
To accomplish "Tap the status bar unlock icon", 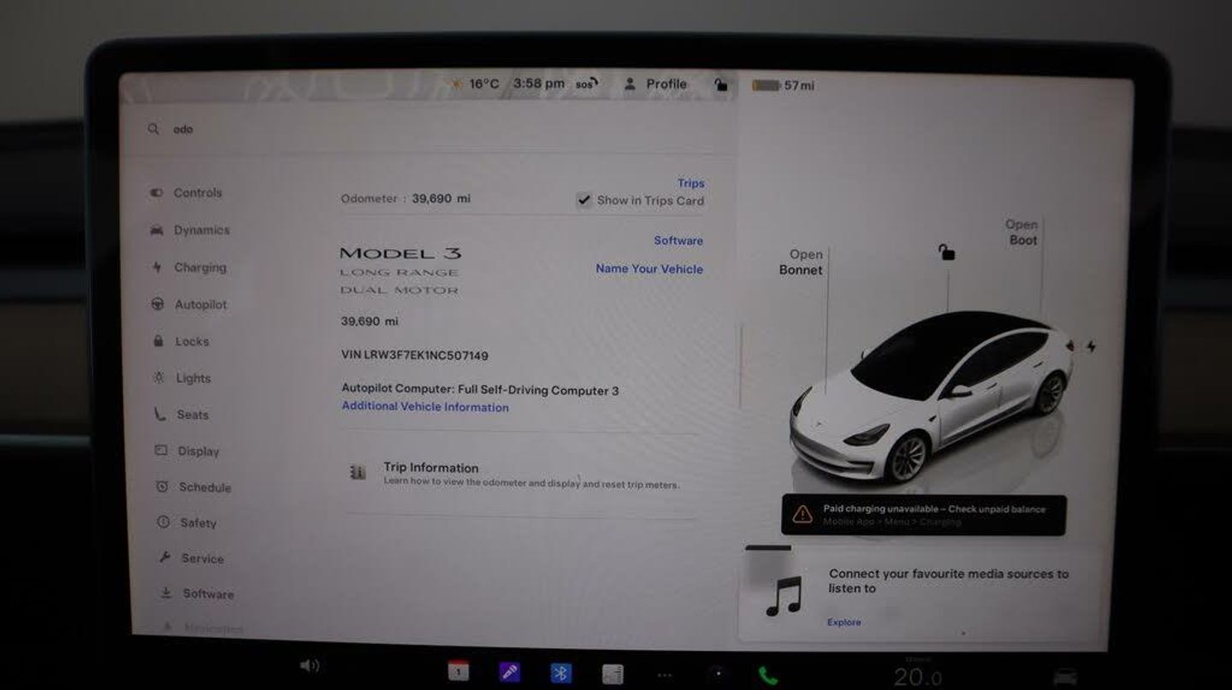I will pyautogui.click(x=720, y=85).
